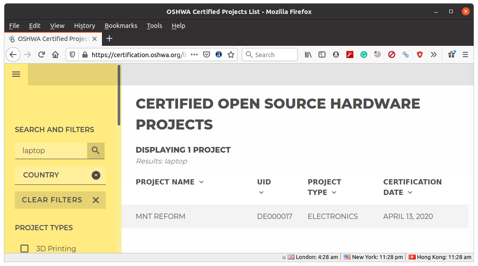Toggle the yellow sidebar hamburger menu
Screen dimensions: 478x266
(x=16, y=74)
